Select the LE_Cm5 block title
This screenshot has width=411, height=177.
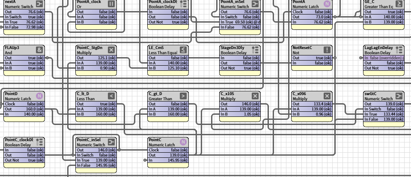click(x=156, y=48)
